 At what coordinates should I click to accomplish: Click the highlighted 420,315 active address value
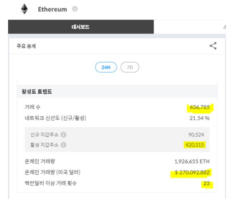195,145
